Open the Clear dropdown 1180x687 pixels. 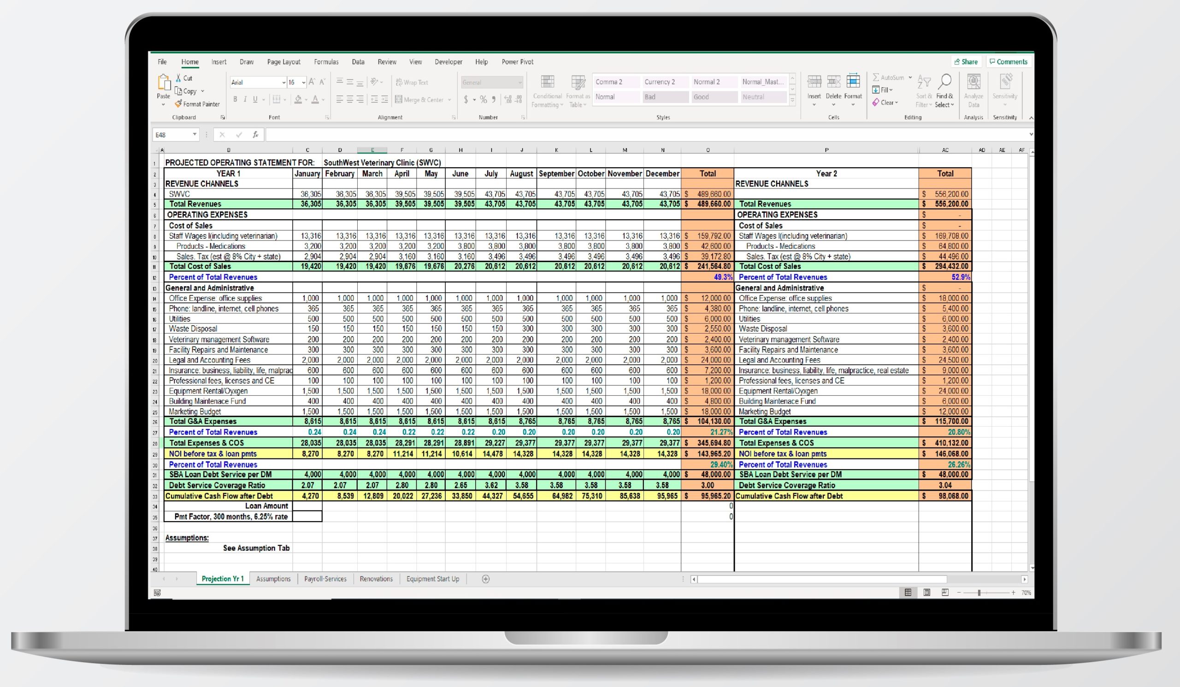tap(885, 102)
